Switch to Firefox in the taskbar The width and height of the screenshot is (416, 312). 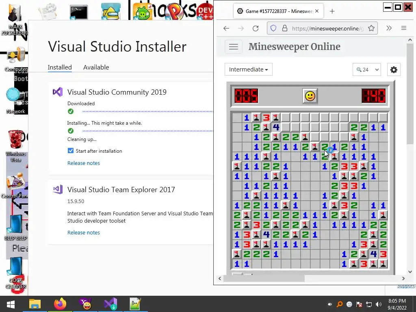[60, 304]
